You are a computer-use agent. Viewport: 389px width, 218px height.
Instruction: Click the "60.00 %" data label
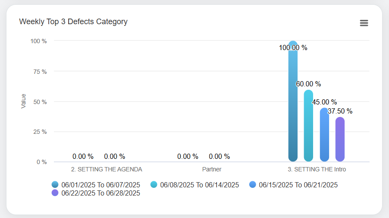[x=308, y=84]
